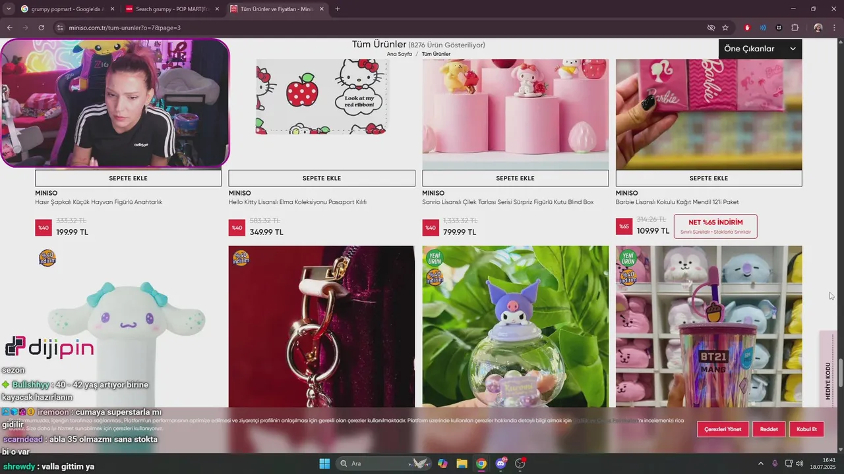This screenshot has height=474, width=844.
Task: Open the blue sound-waves extension
Action: 763,28
